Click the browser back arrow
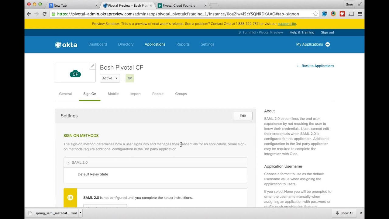Viewport: 389px width, 219px height. tap(29, 14)
